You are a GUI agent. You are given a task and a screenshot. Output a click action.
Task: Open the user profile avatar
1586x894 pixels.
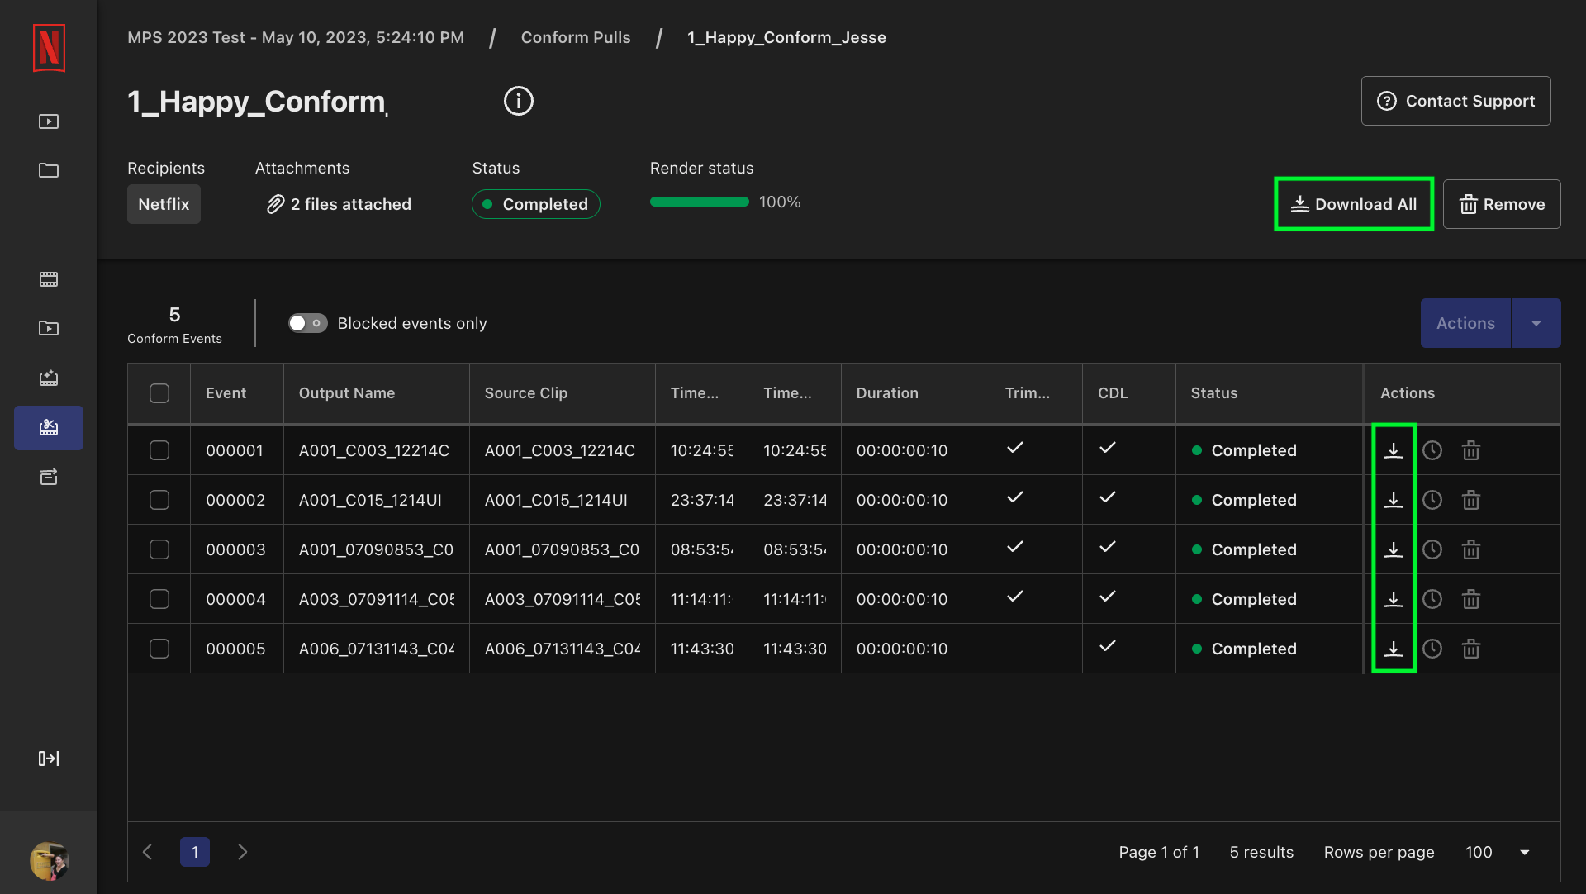pos(49,861)
